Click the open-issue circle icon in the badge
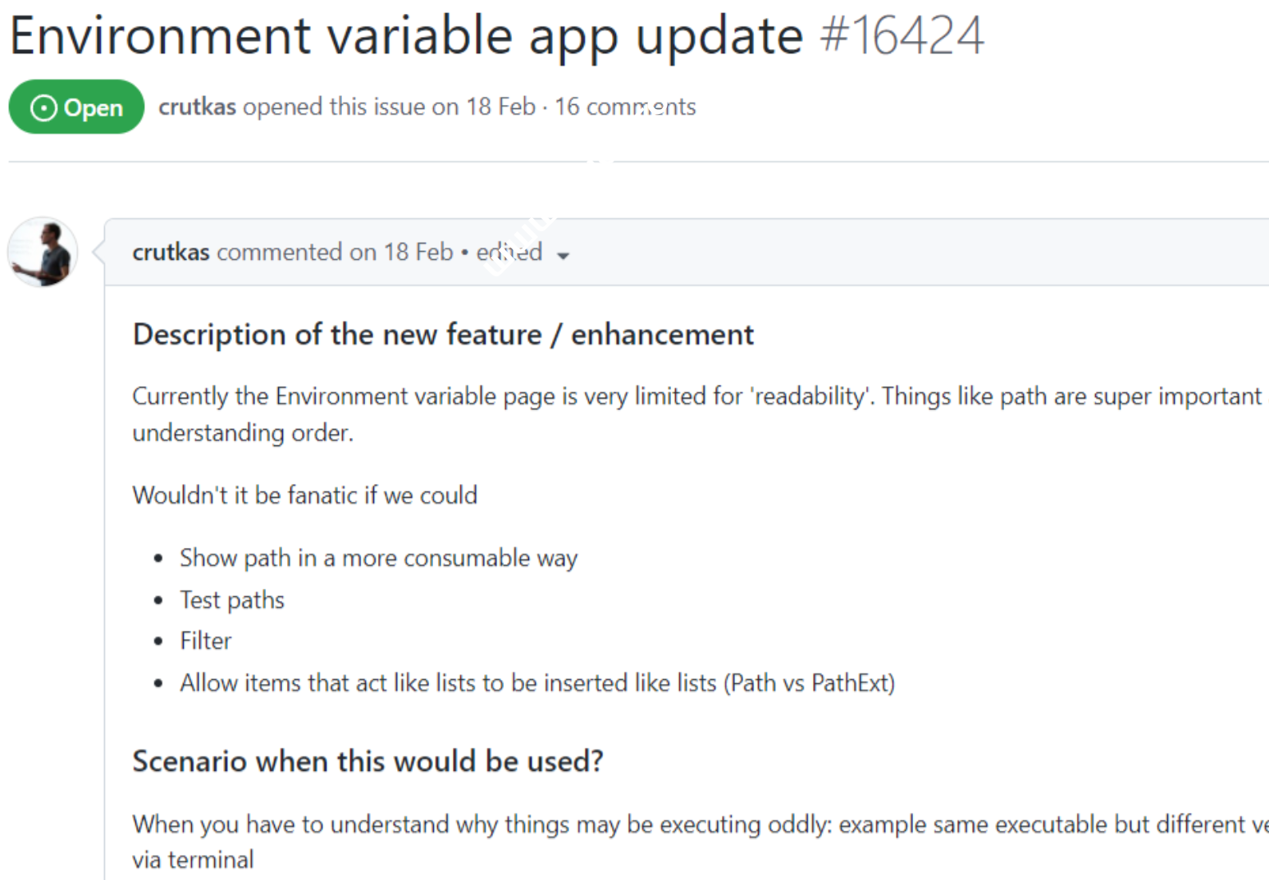The width and height of the screenshot is (1269, 880). [x=43, y=107]
